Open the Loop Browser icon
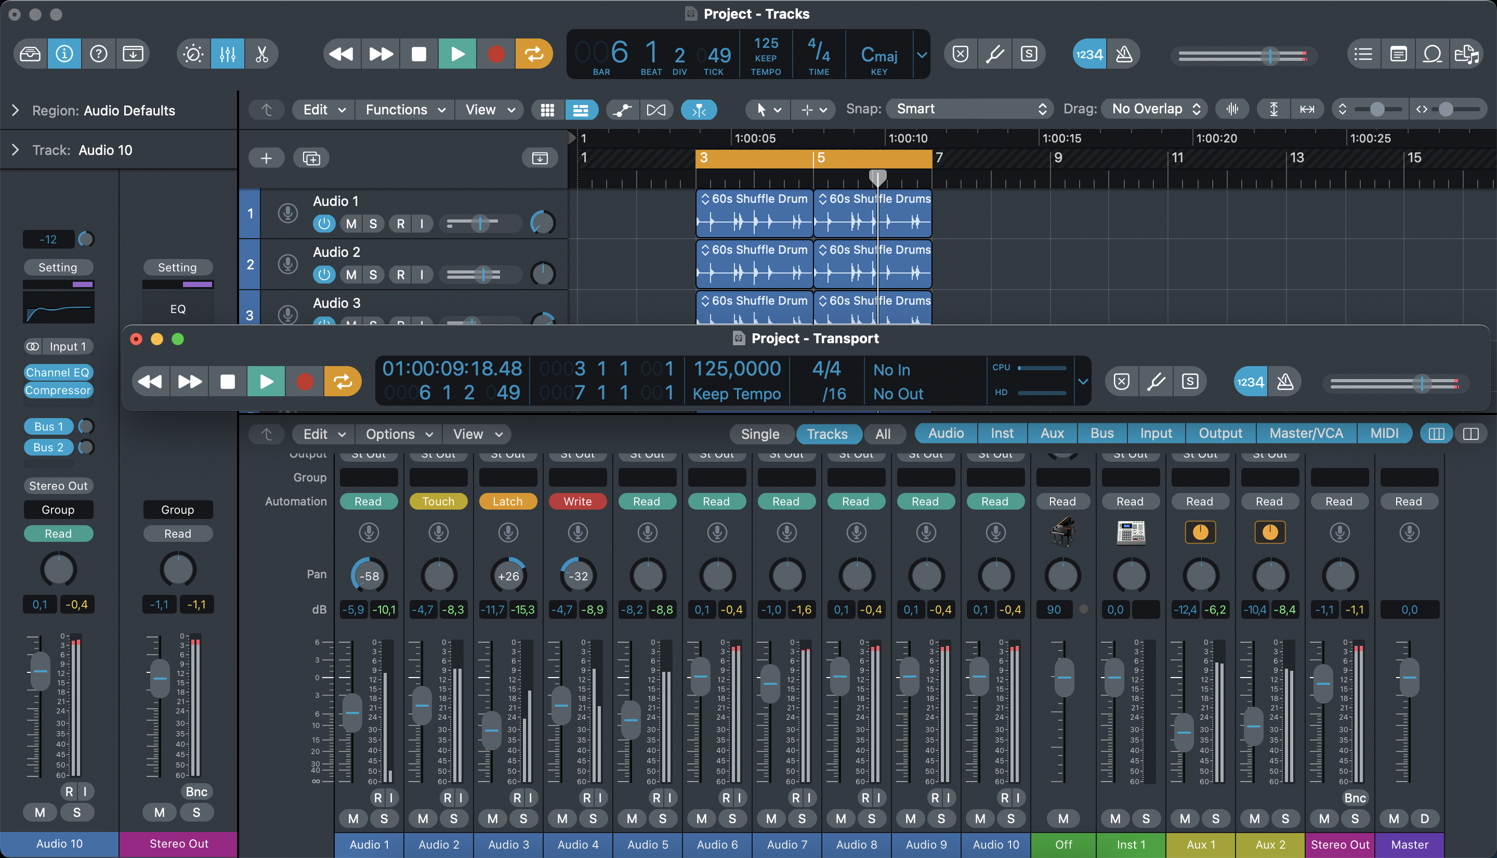This screenshot has width=1497, height=858. point(1432,54)
